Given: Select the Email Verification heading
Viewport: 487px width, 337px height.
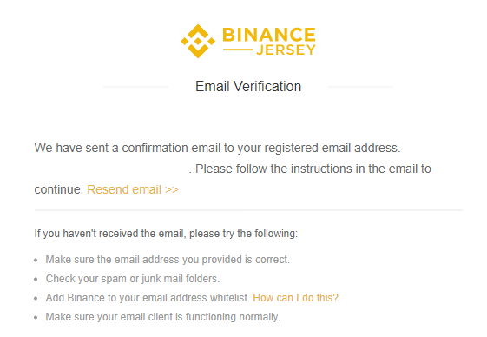Looking at the screenshot, I should click(x=248, y=86).
